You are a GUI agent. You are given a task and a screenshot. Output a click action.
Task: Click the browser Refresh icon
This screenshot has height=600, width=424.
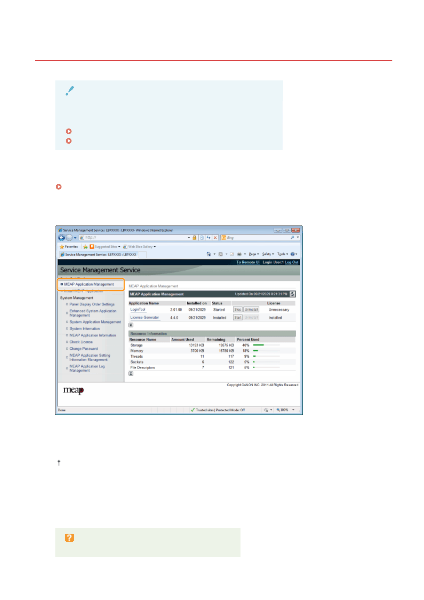(x=208, y=238)
